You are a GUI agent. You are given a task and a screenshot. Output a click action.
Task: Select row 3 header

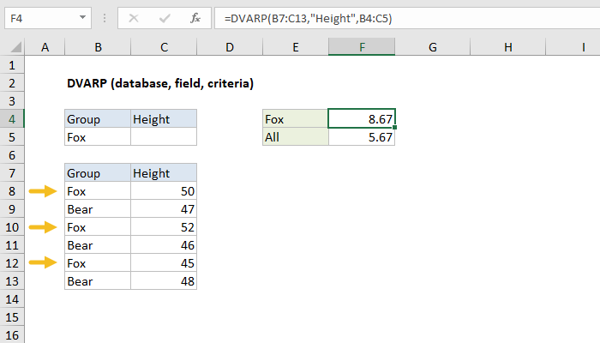pyautogui.click(x=12, y=101)
